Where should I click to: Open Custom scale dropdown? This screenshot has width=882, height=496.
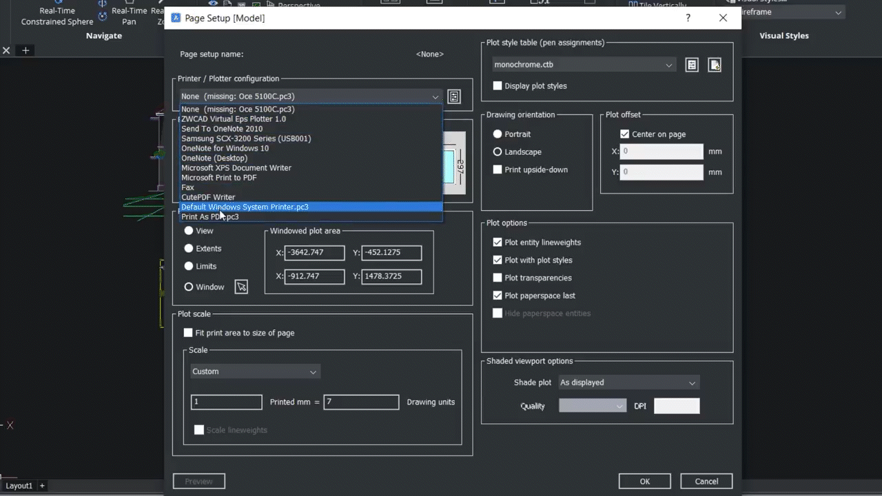coord(255,371)
